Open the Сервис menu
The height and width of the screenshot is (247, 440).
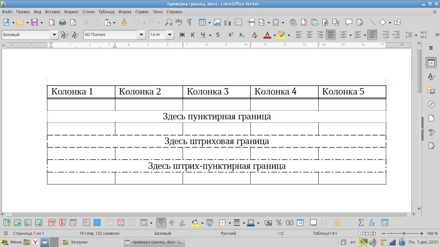(142, 12)
